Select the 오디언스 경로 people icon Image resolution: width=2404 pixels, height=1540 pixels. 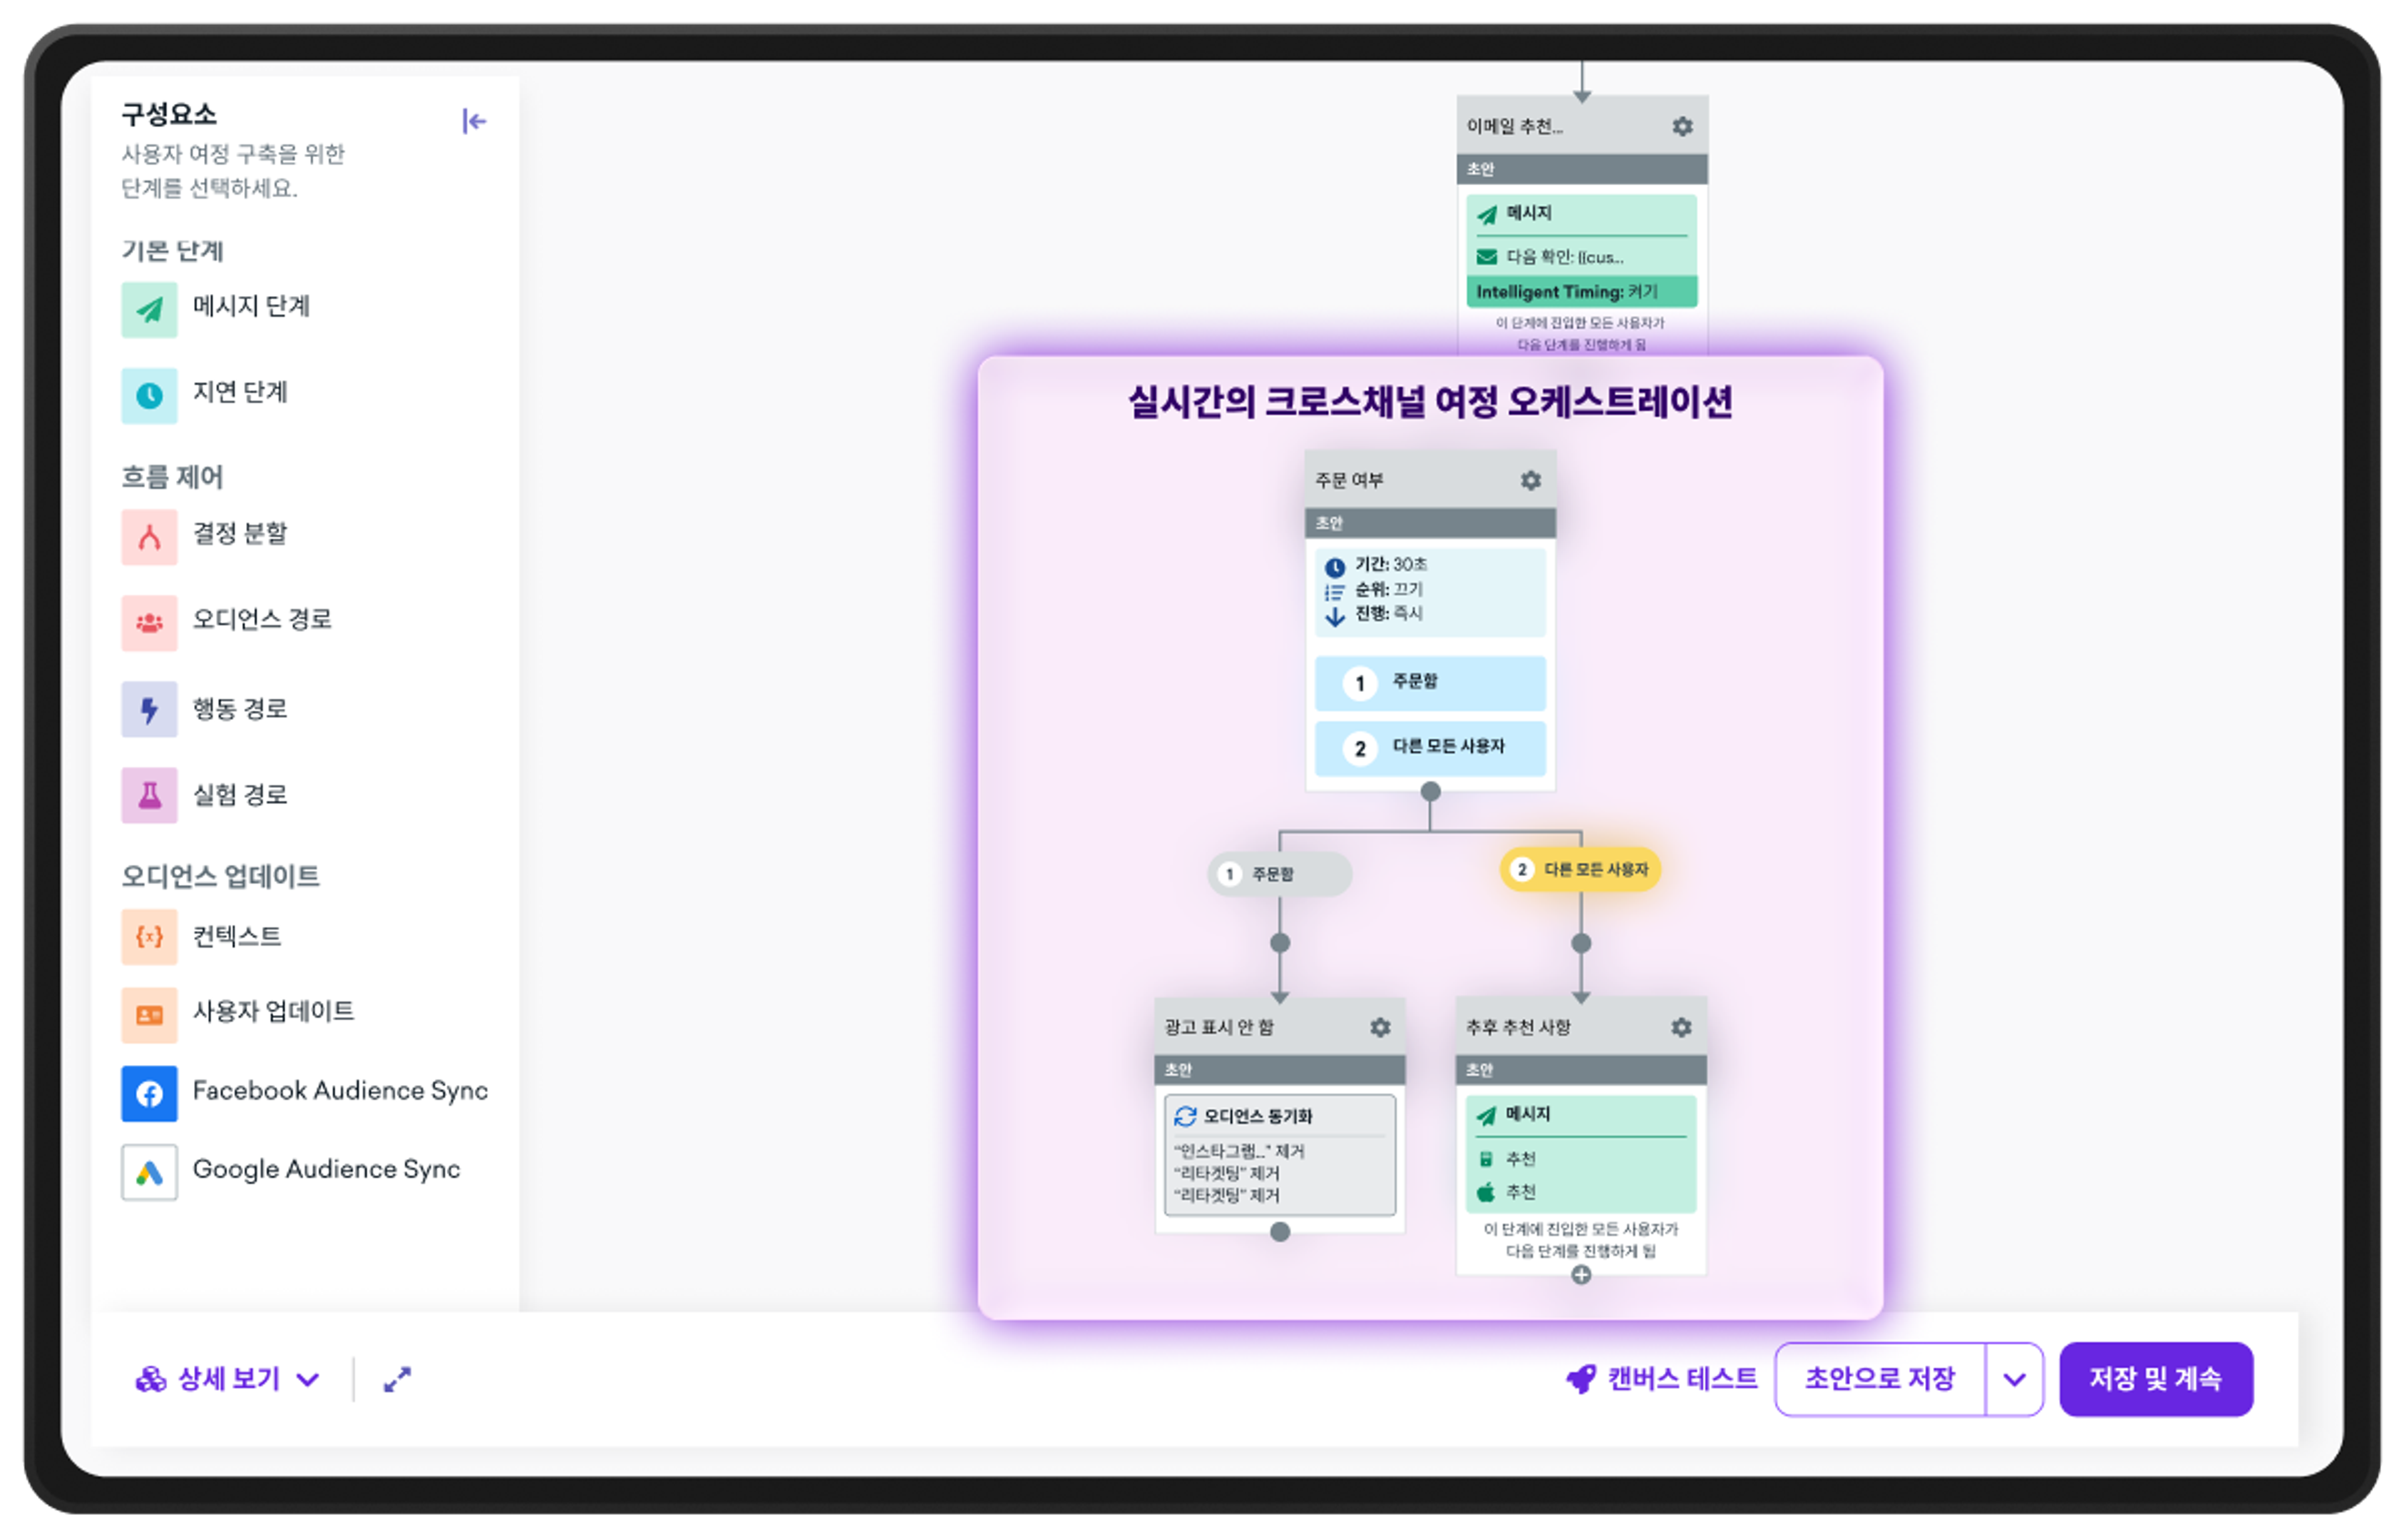coord(149,623)
